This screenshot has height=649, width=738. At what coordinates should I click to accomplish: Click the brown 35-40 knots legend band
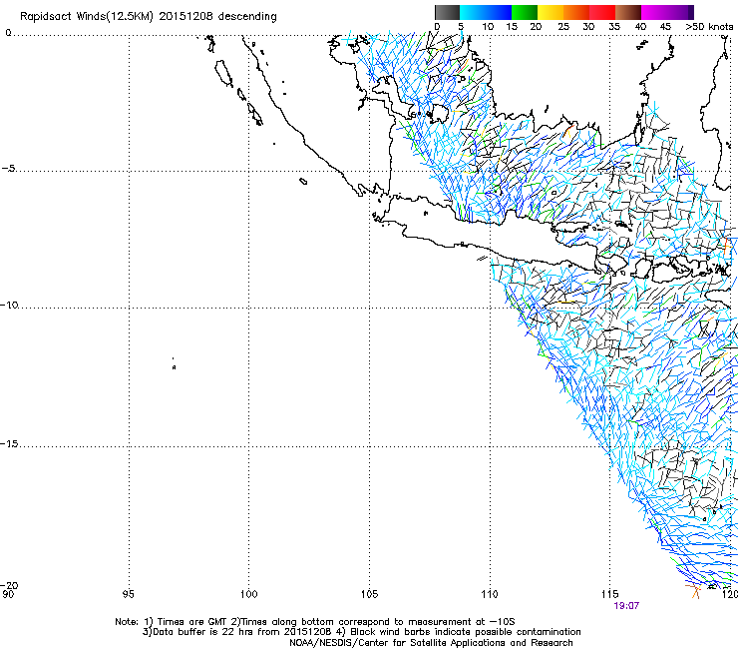[x=628, y=12]
